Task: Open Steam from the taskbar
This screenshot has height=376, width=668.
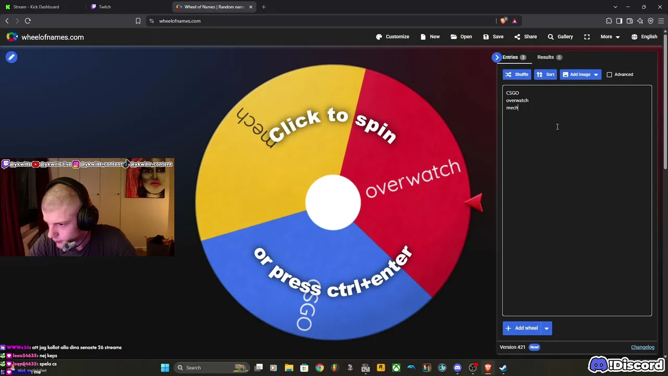Action: pos(503,368)
